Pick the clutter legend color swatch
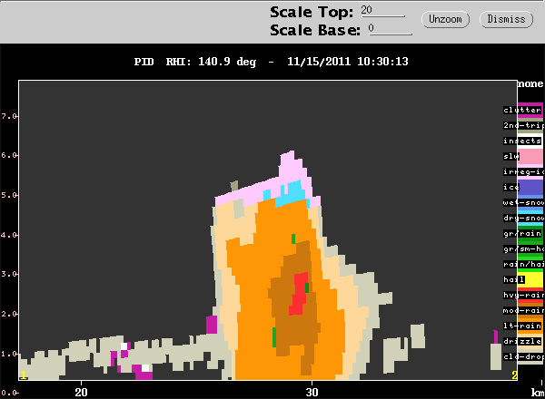This screenshot has height=399, width=545. (x=530, y=110)
